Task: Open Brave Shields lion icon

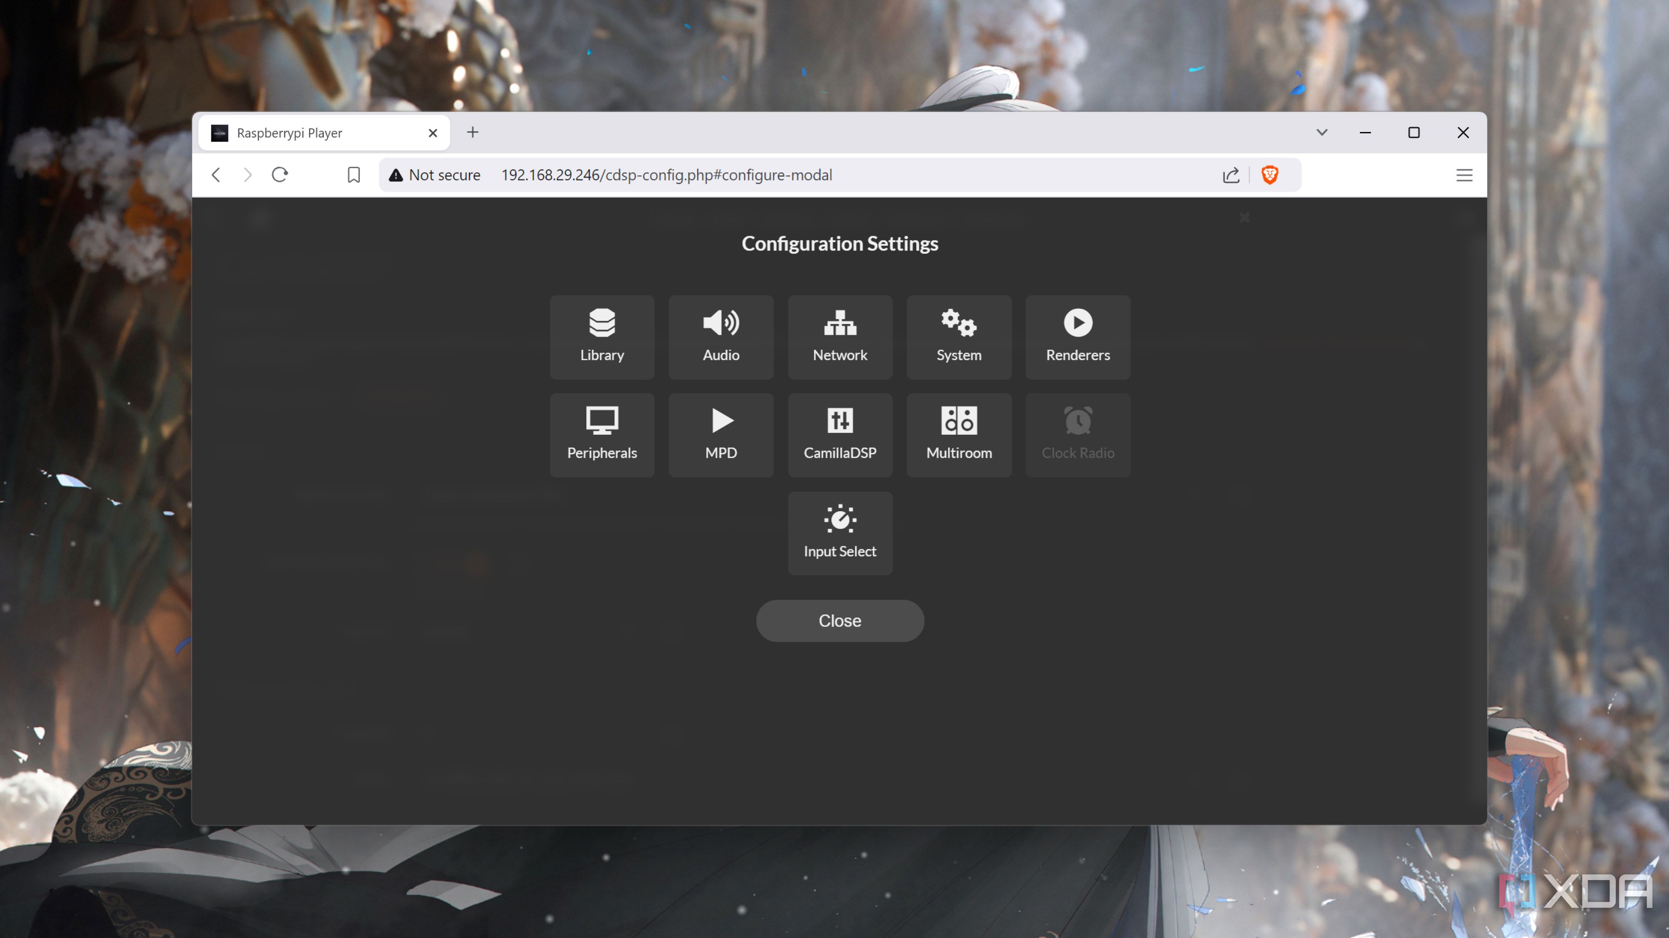Action: (1270, 175)
